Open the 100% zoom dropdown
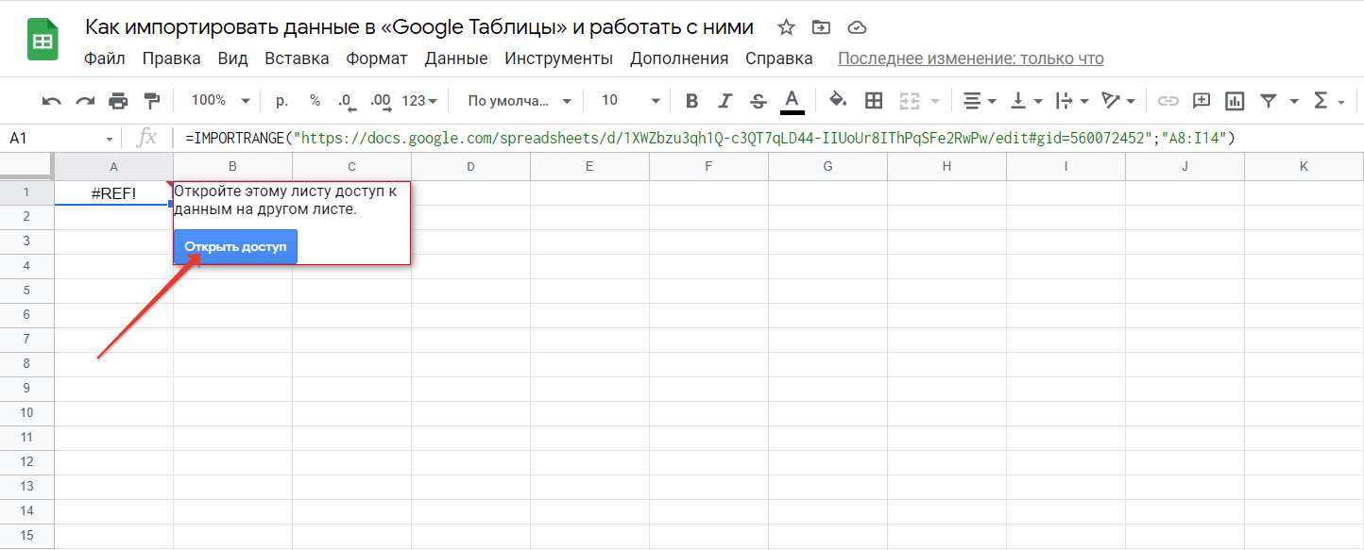Image resolution: width=1364 pixels, height=550 pixels. [x=220, y=101]
